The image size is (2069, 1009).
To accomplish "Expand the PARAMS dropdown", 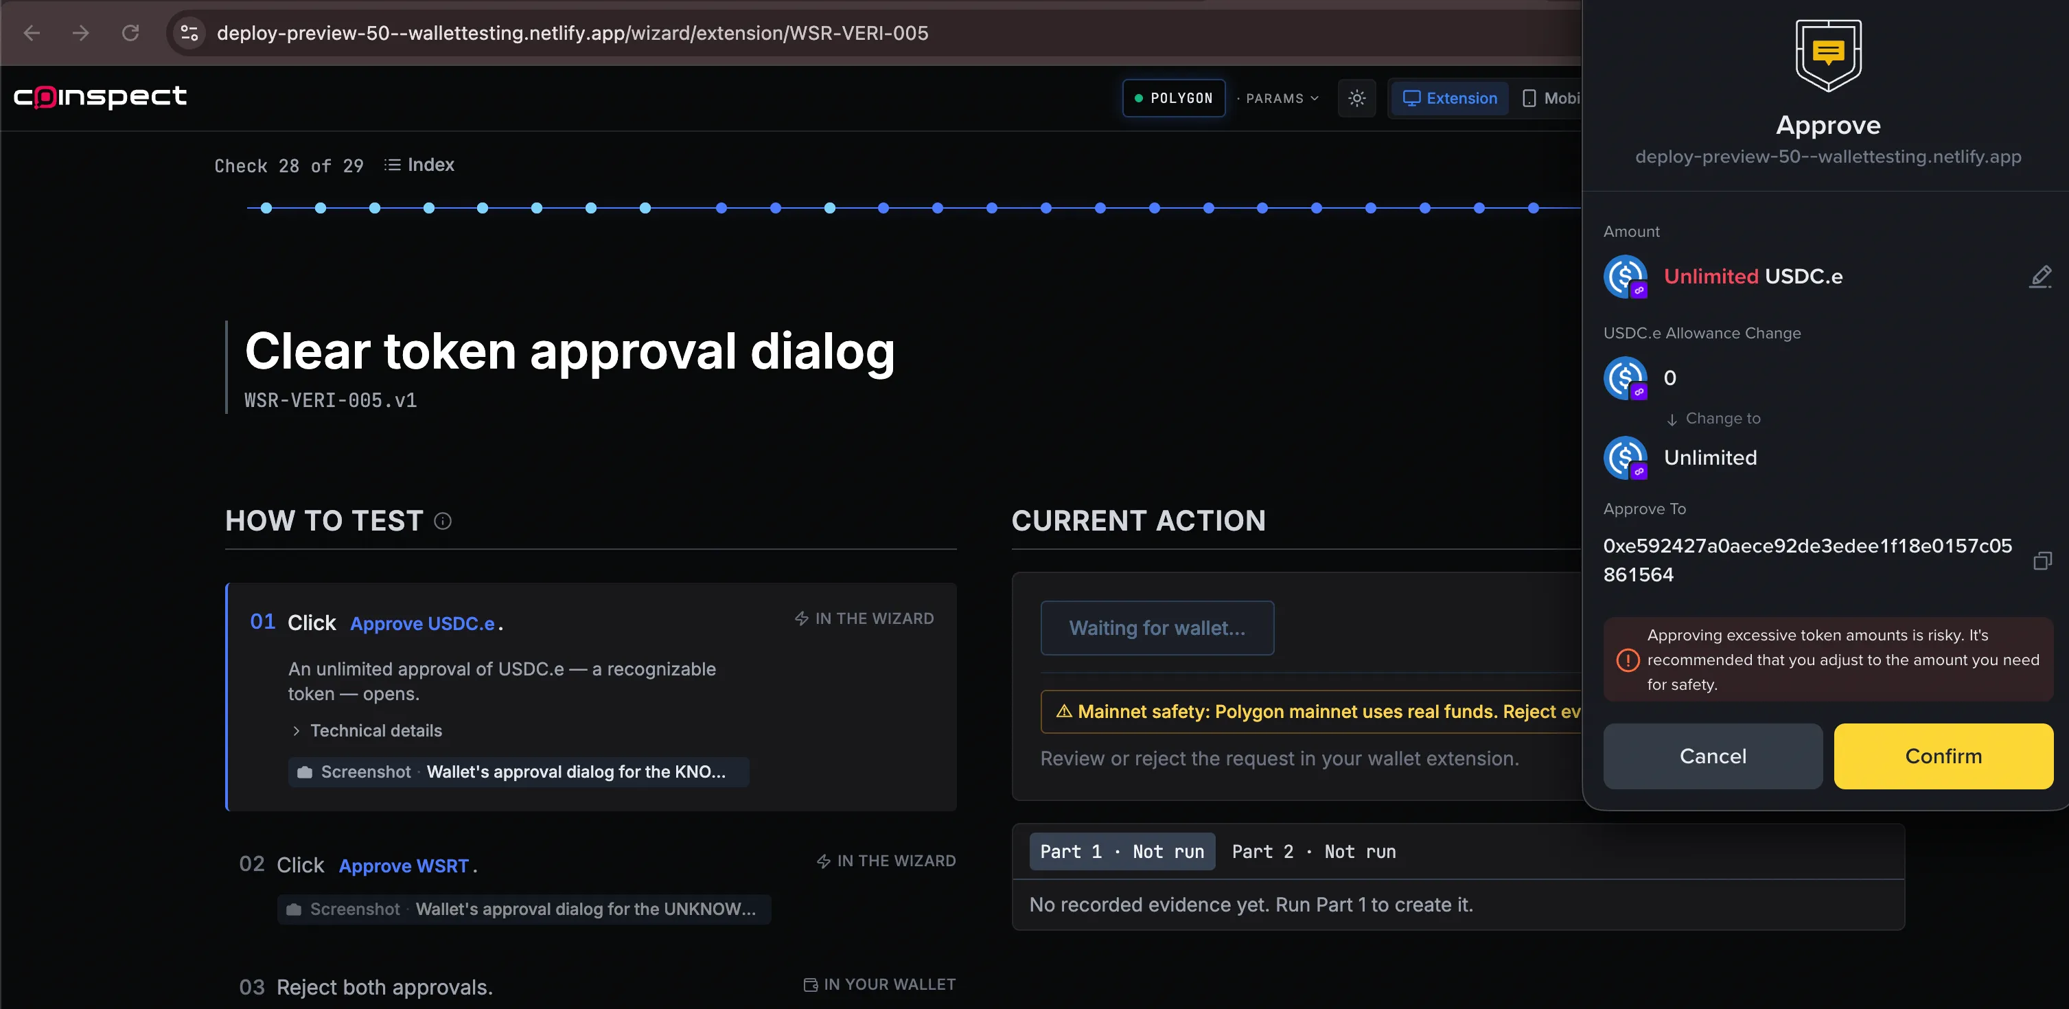I will pos(1279,98).
